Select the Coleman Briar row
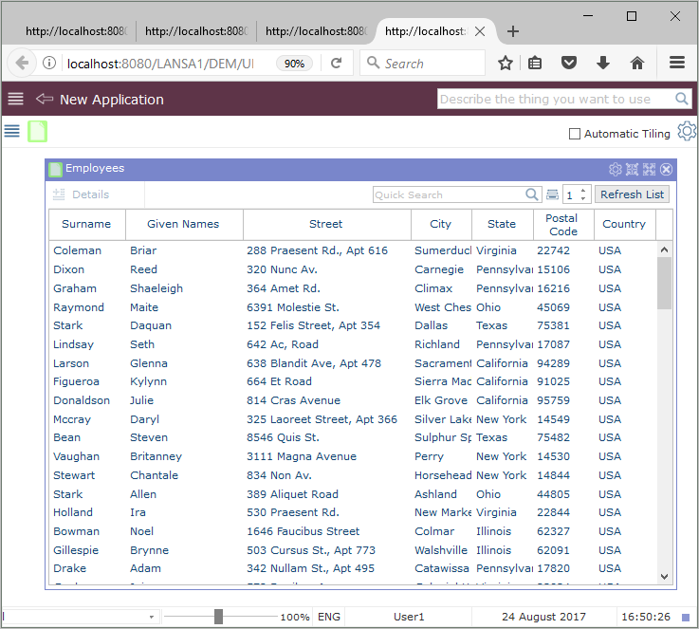The image size is (699, 629). (x=352, y=250)
